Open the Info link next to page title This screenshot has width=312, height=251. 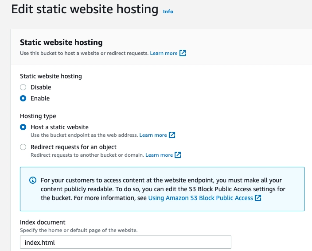[168, 12]
